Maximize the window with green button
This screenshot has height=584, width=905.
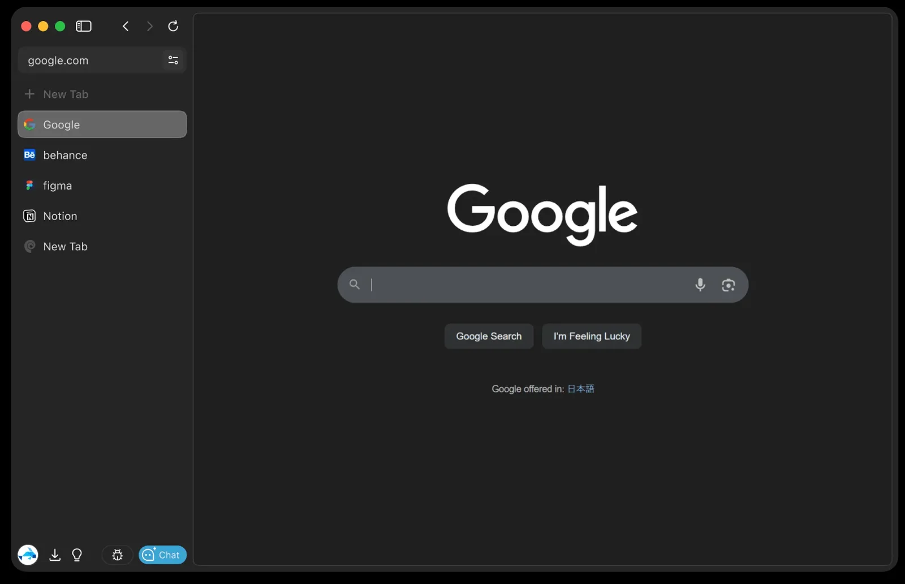[x=60, y=26]
